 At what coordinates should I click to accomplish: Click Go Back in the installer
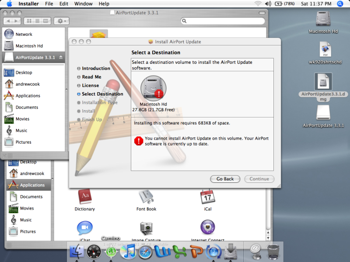[225, 179]
